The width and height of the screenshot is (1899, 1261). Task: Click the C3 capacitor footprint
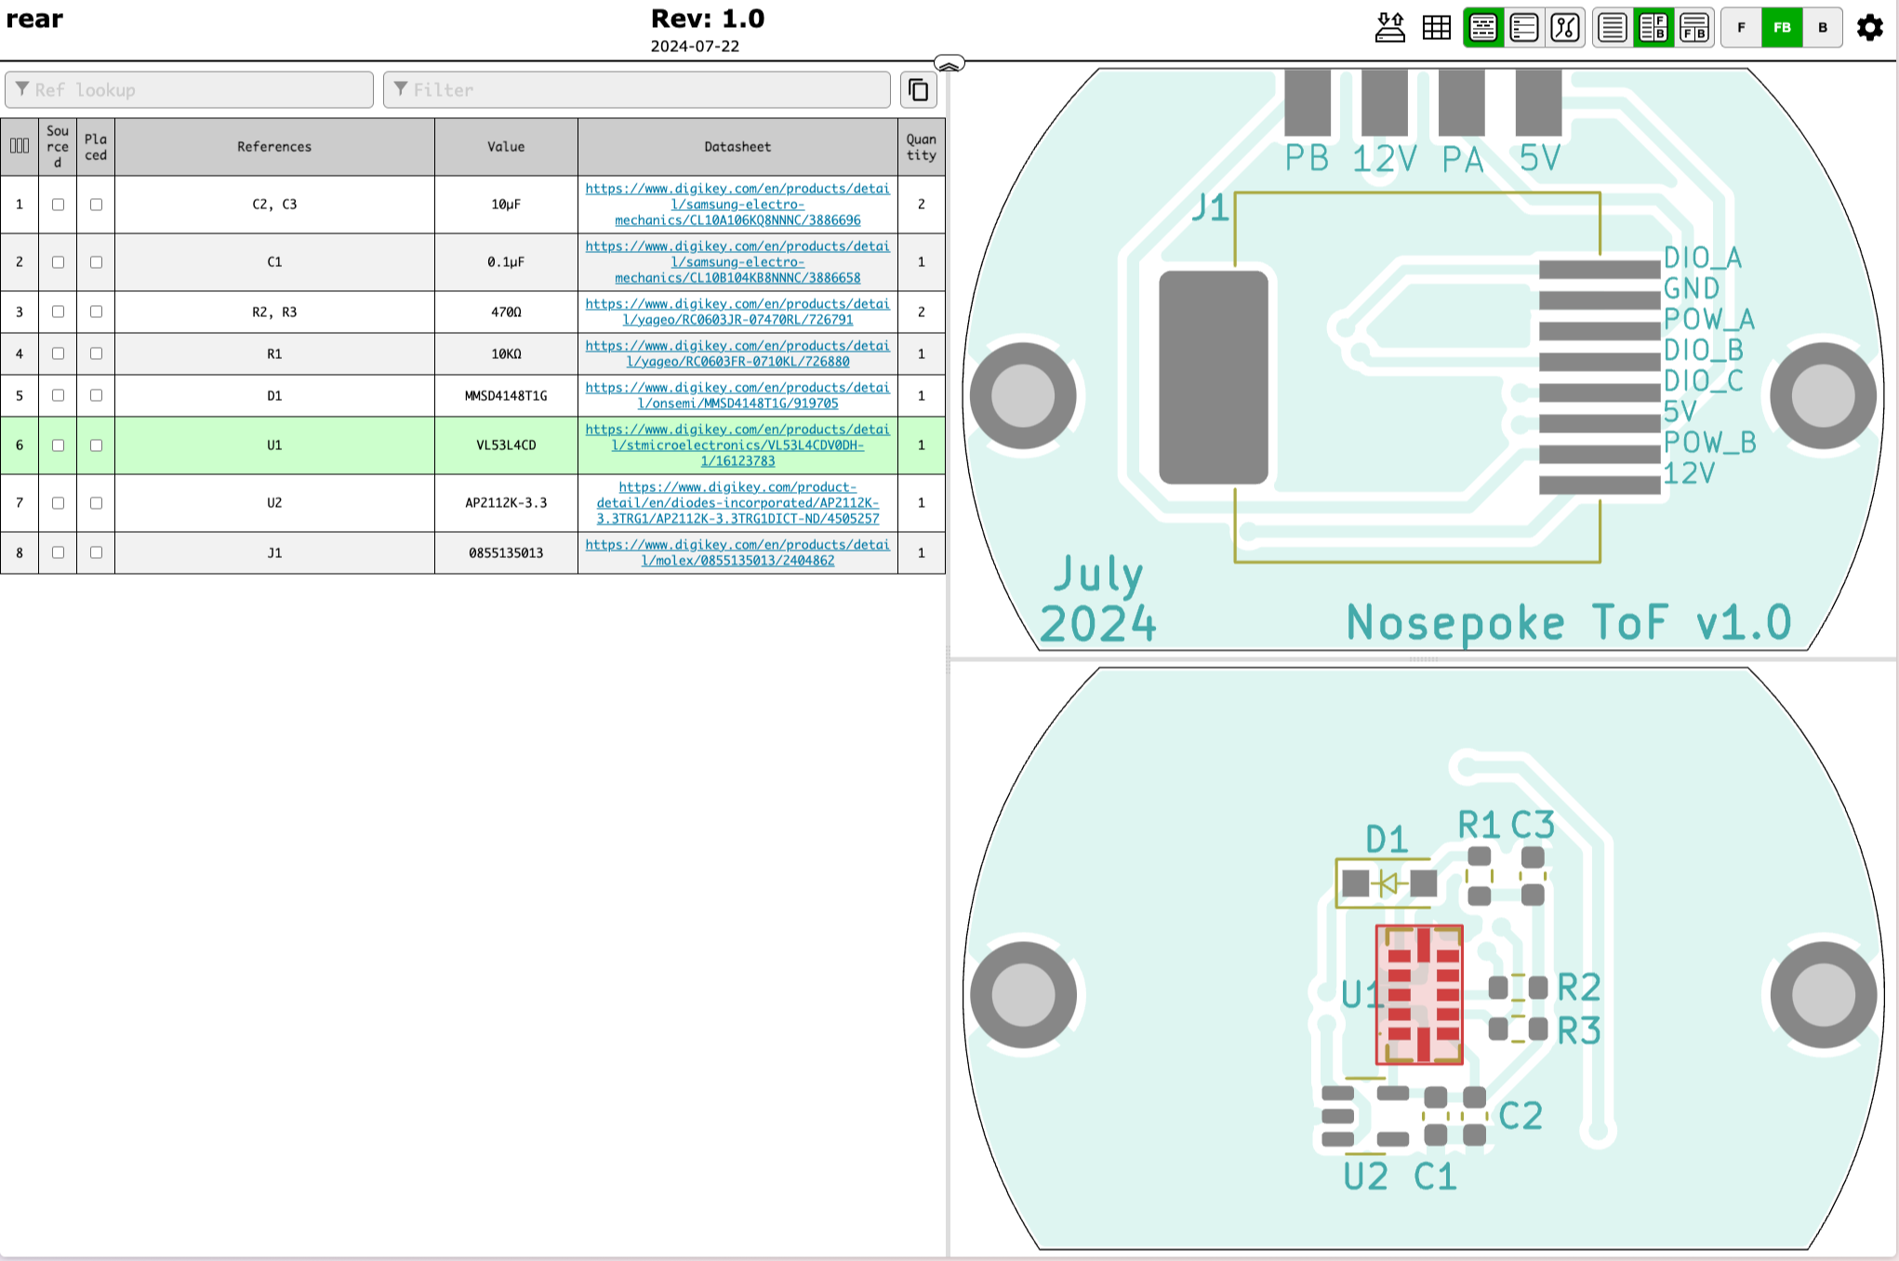[1533, 876]
